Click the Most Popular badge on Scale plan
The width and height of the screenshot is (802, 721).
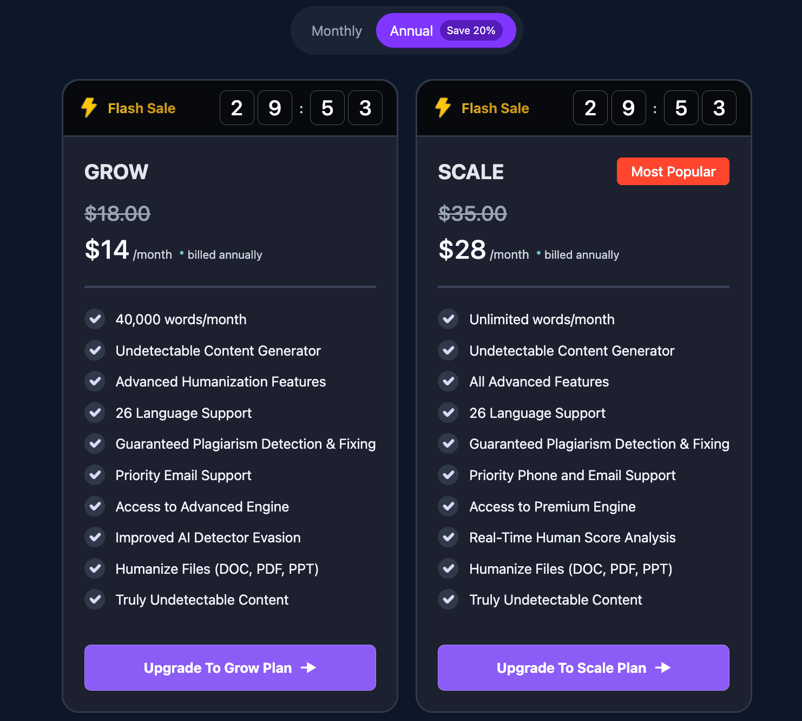pyautogui.click(x=673, y=171)
